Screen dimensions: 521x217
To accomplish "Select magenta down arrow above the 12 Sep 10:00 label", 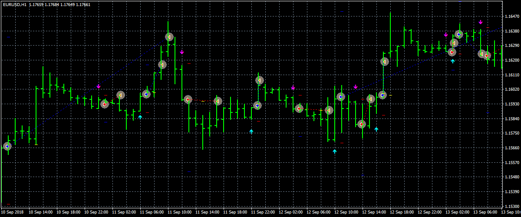I will pyautogui.click(x=356, y=87).
